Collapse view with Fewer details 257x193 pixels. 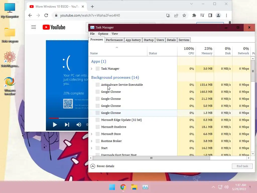tap(102, 166)
